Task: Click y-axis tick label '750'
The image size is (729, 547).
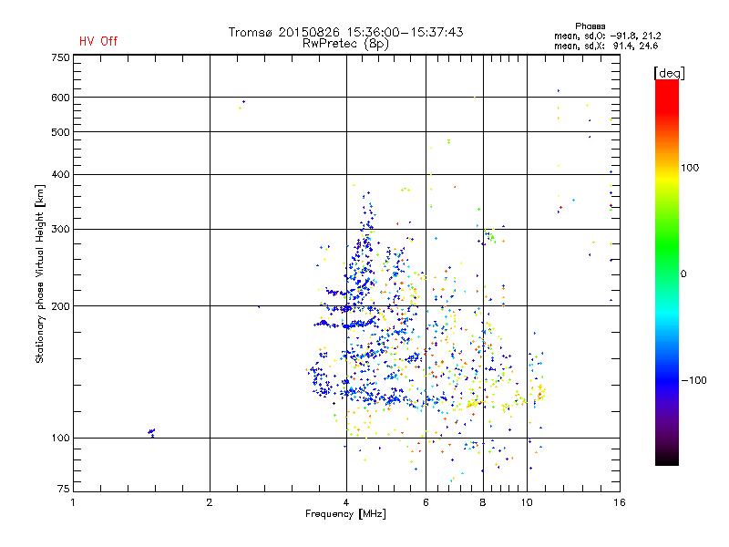Action: click(x=60, y=57)
